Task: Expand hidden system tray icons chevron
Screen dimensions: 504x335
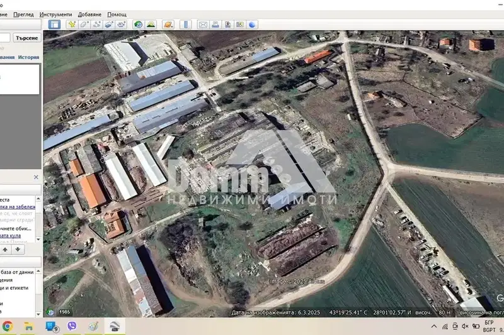Action: tap(434, 326)
